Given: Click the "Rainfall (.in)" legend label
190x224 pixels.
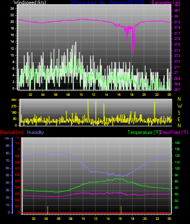Looking at the screenshot, I should tap(12, 132).
